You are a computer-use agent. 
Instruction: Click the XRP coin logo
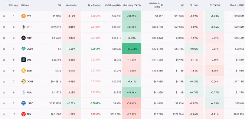[23, 38]
